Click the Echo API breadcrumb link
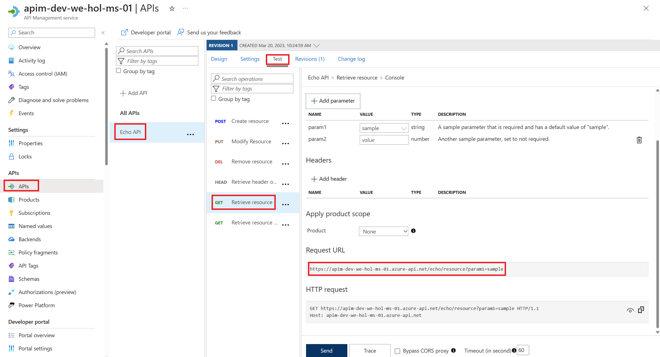 pyautogui.click(x=318, y=78)
